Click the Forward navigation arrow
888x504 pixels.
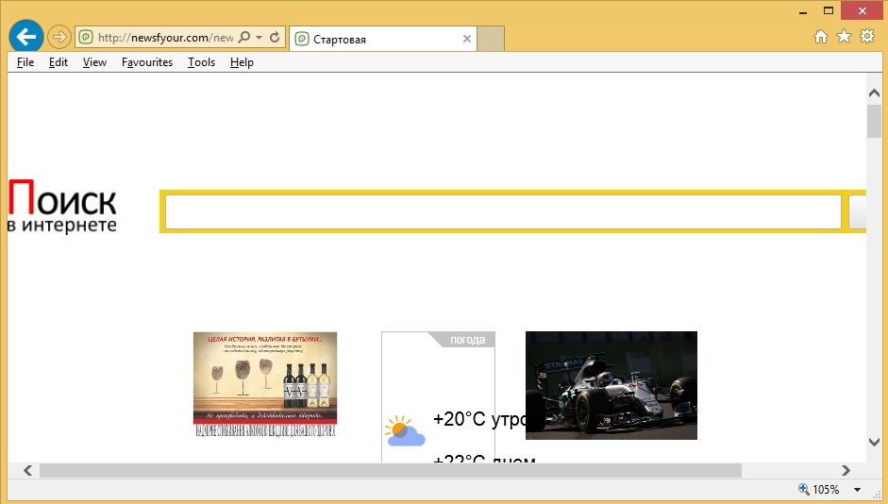[59, 38]
